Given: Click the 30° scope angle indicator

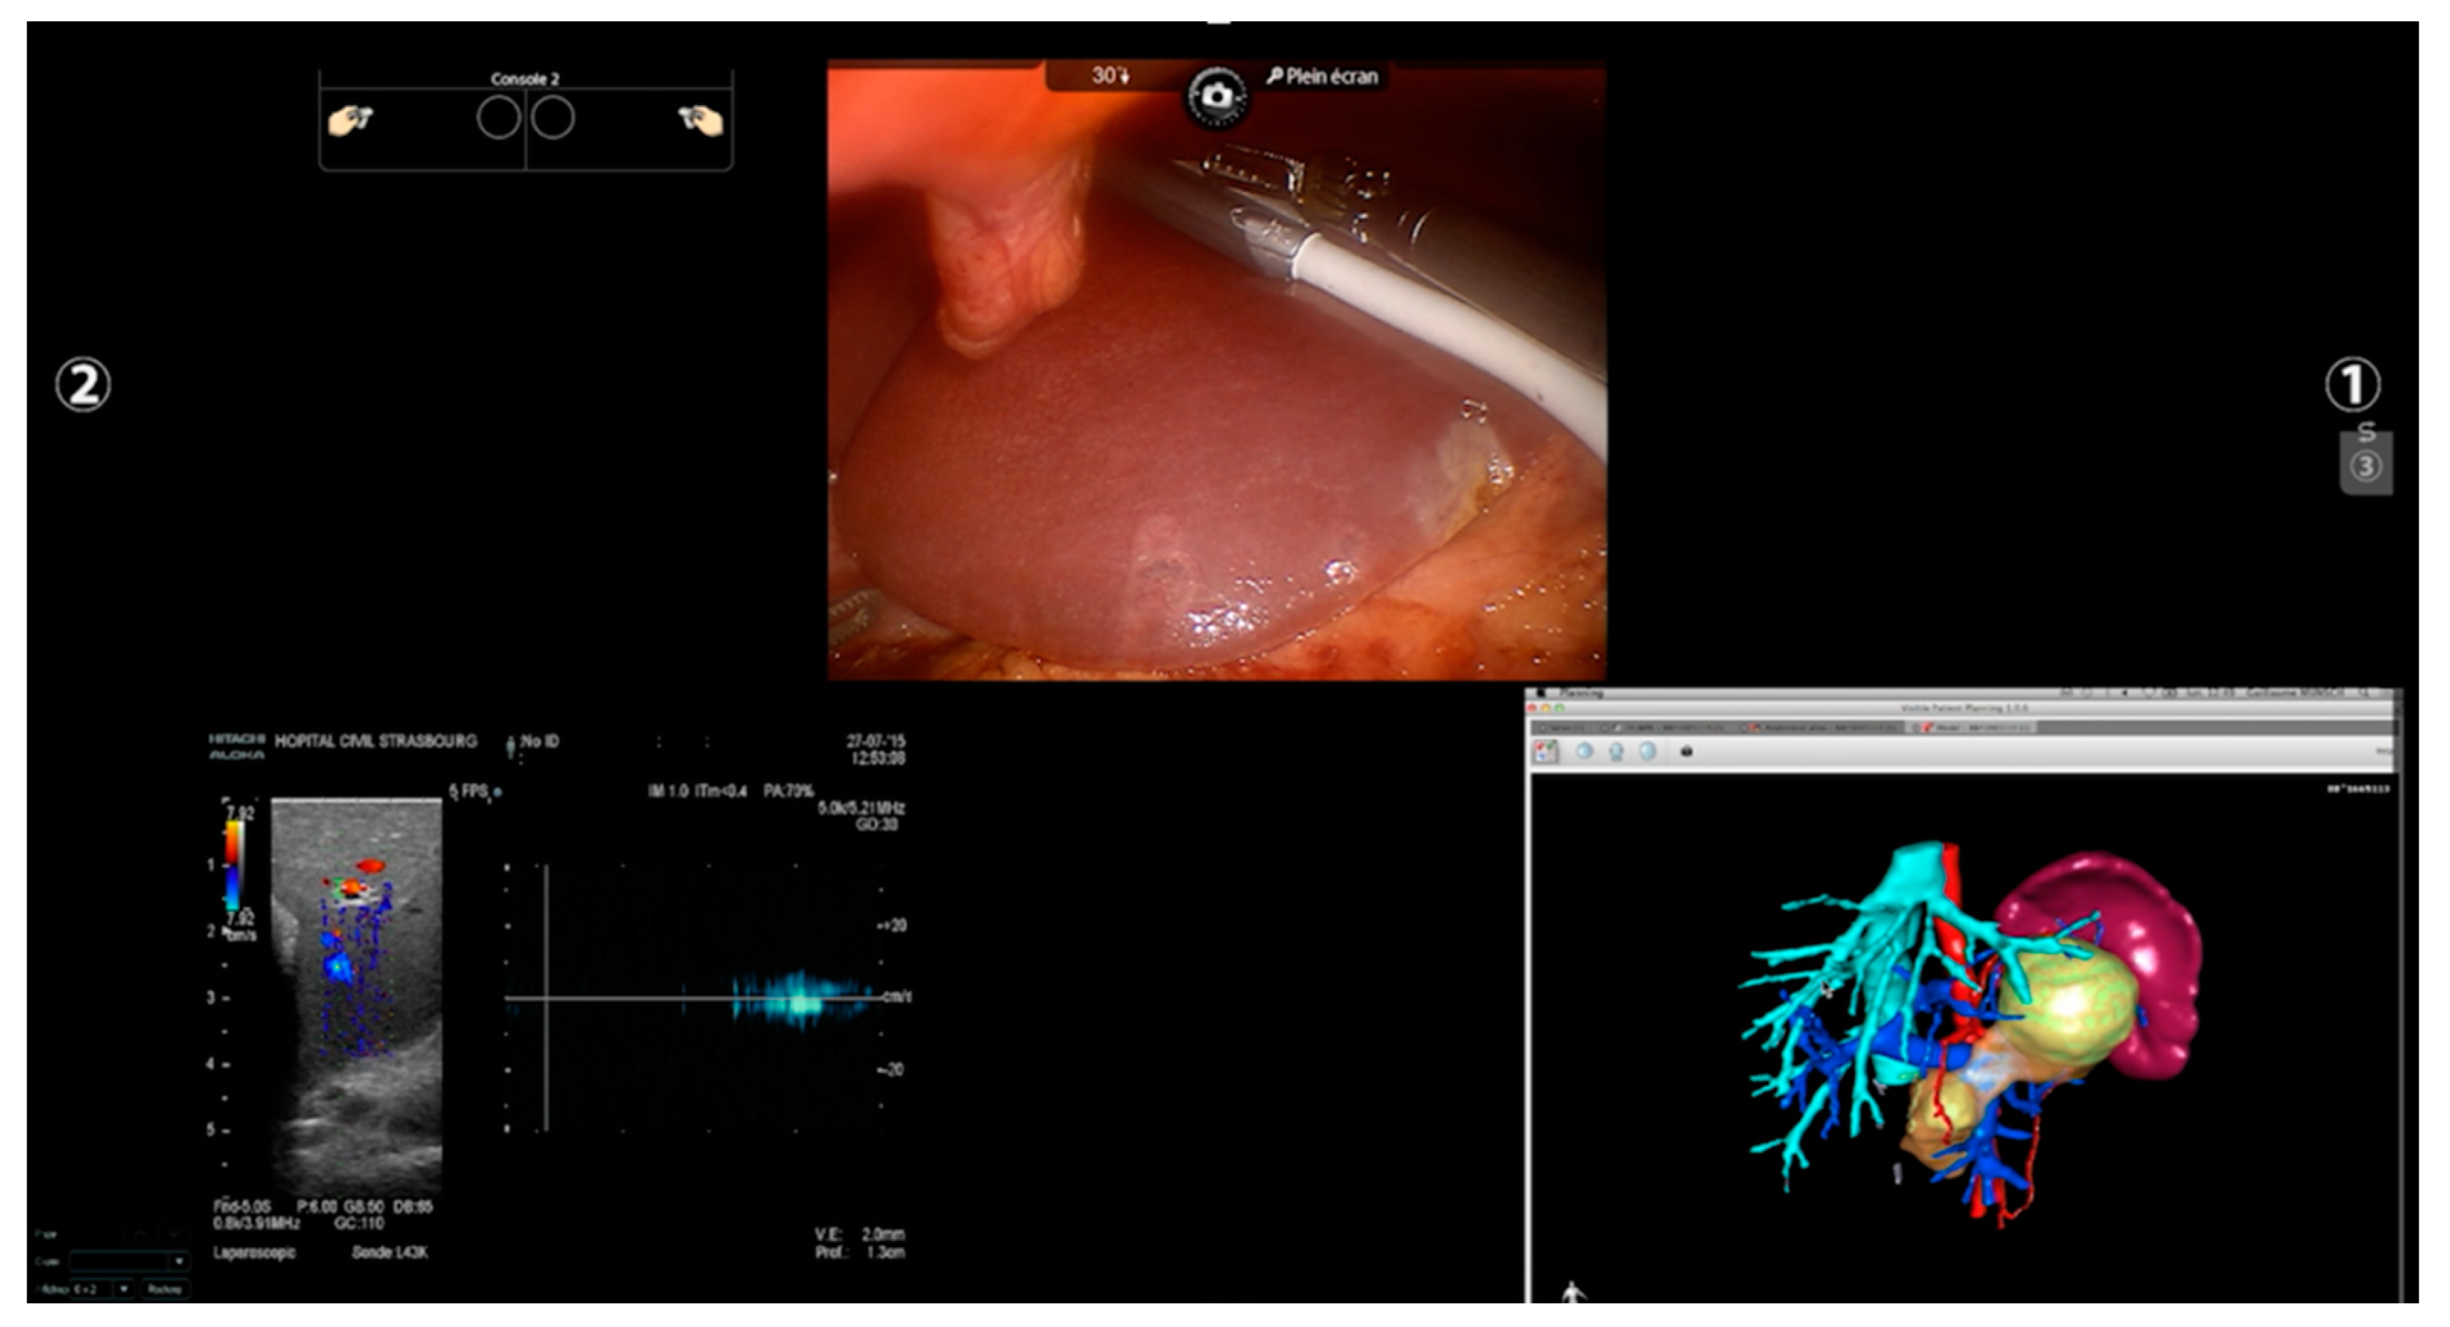Looking at the screenshot, I should click(1109, 75).
